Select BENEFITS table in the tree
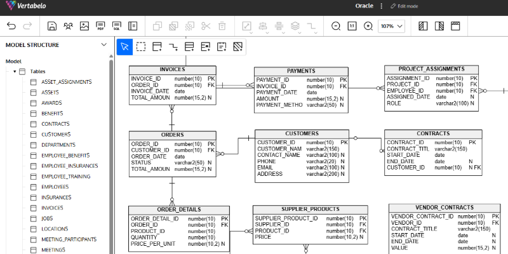Image resolution: width=508 pixels, height=254 pixels. click(x=52, y=114)
